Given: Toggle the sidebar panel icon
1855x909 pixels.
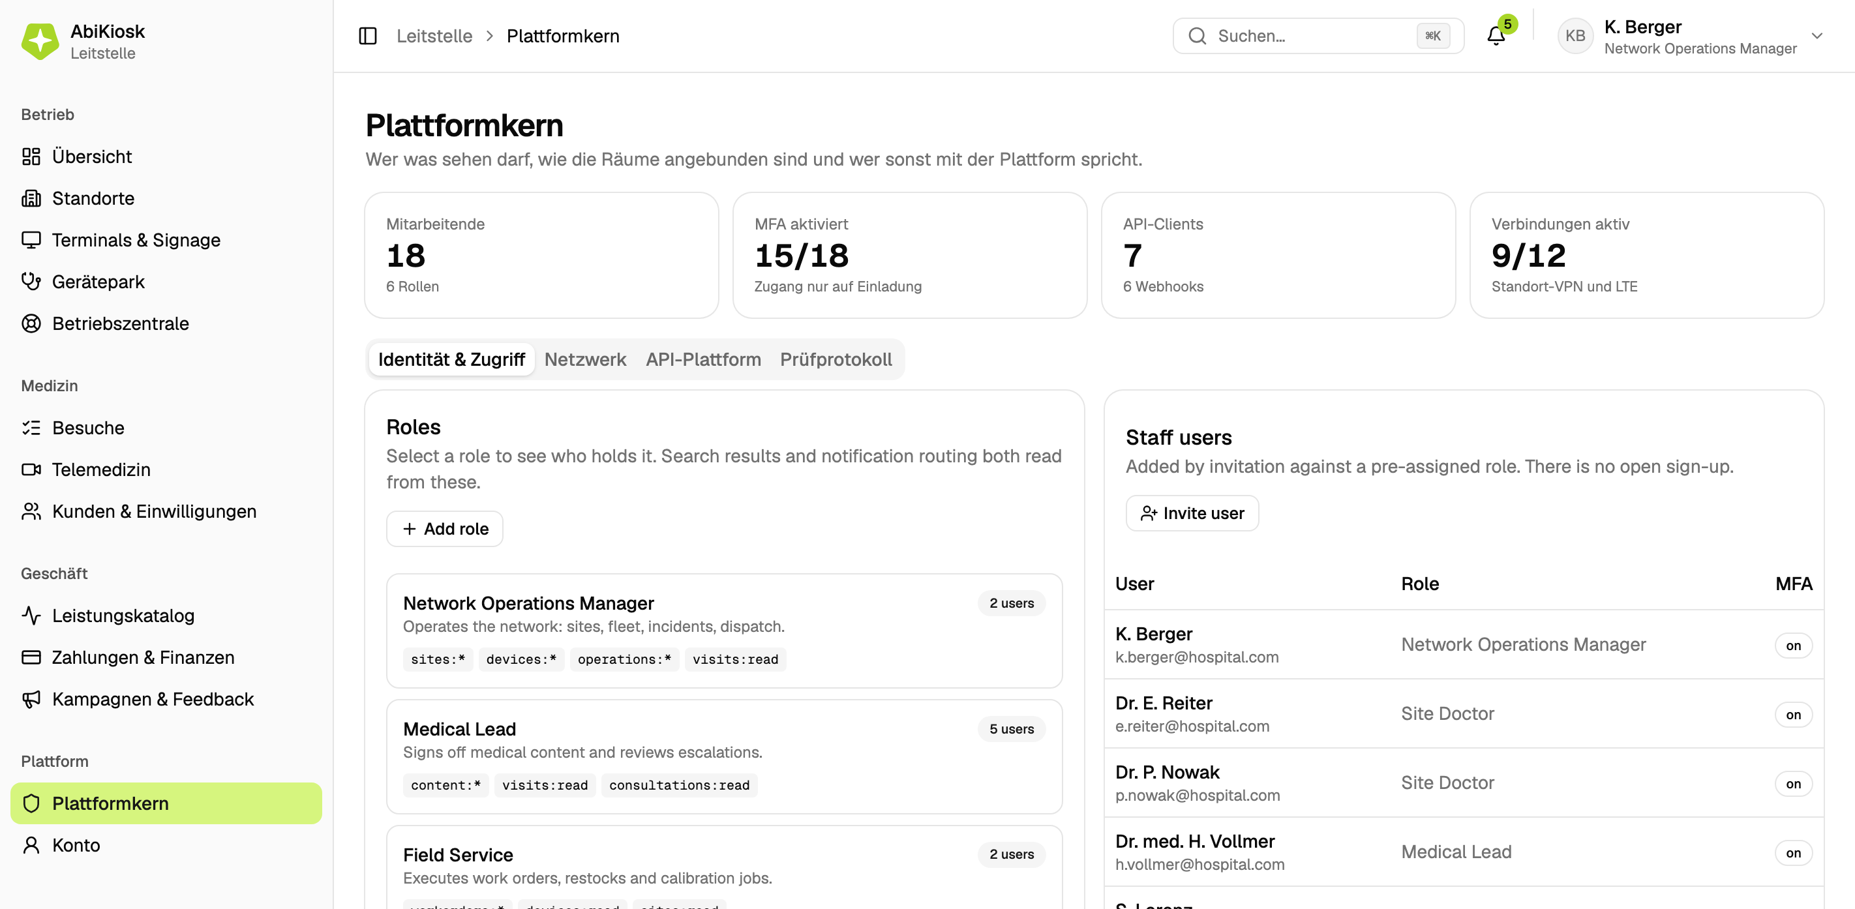Looking at the screenshot, I should [367, 36].
